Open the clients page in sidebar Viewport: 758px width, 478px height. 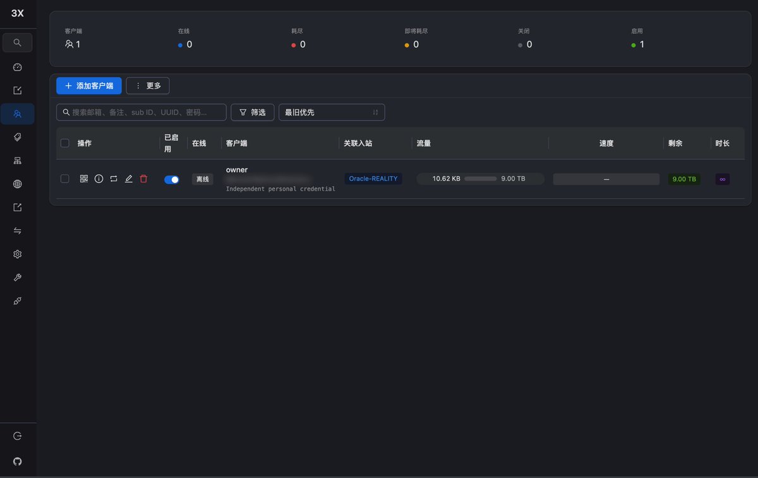18,114
